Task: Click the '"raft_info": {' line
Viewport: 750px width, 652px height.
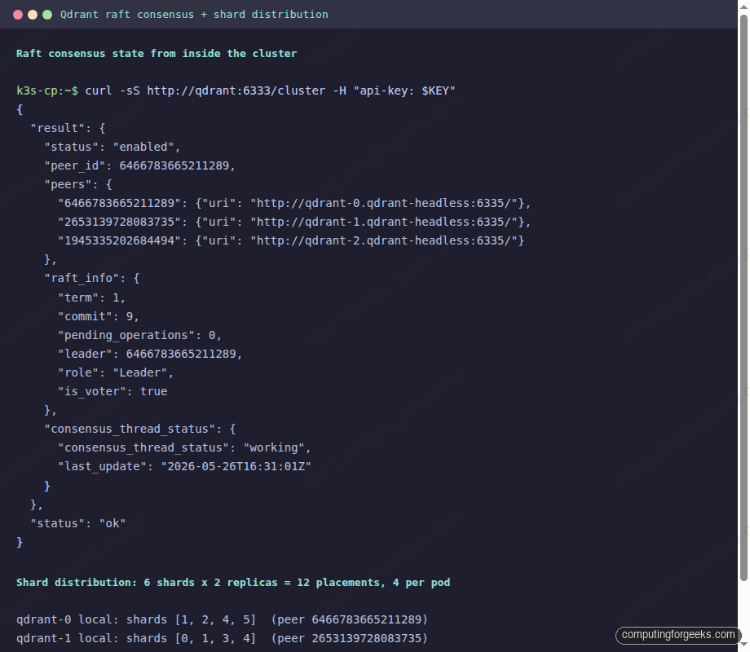Action: click(x=92, y=279)
